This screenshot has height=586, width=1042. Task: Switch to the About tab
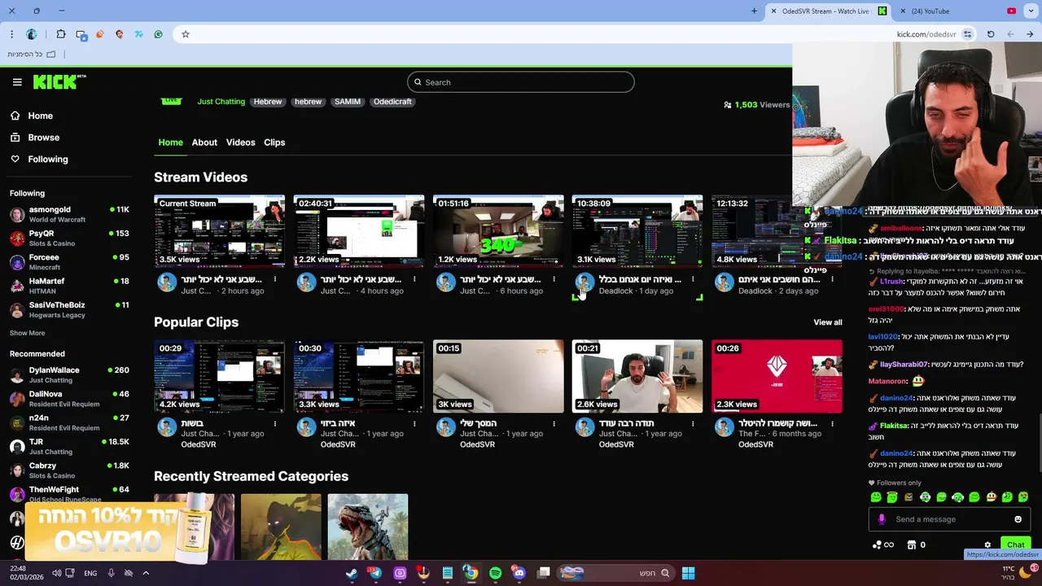(x=204, y=142)
